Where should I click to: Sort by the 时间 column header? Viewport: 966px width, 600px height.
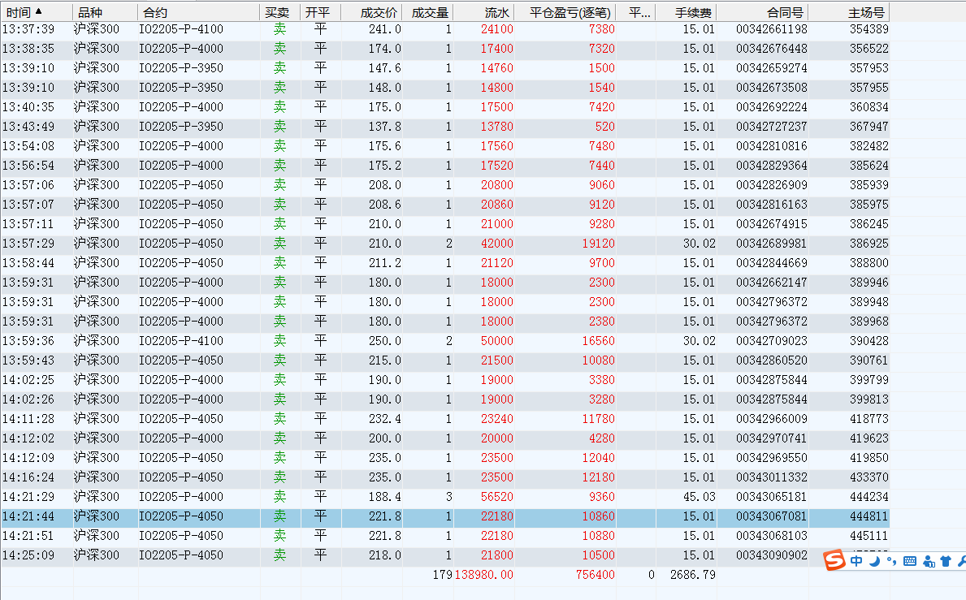[x=37, y=11]
